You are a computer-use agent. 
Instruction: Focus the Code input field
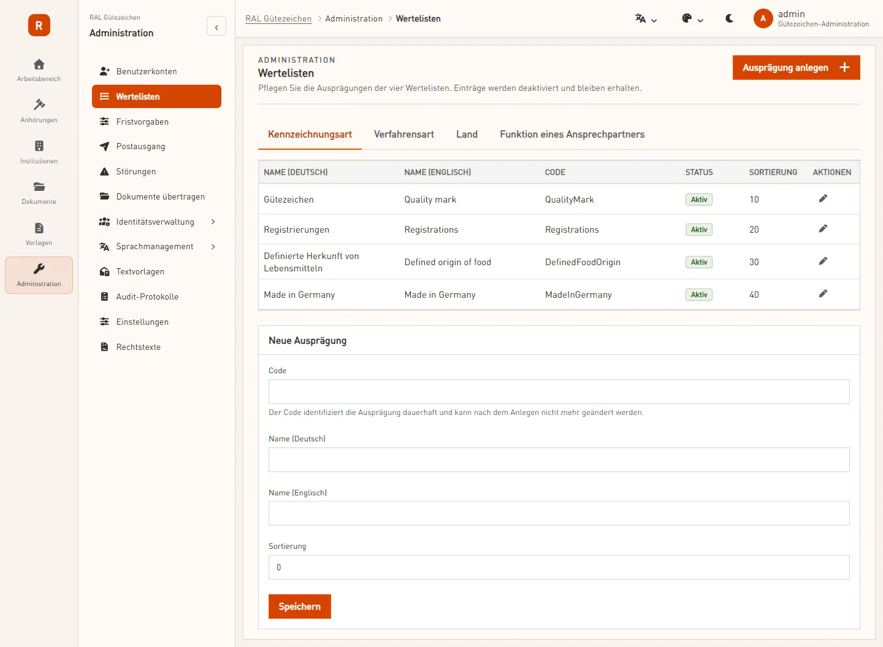tap(559, 392)
